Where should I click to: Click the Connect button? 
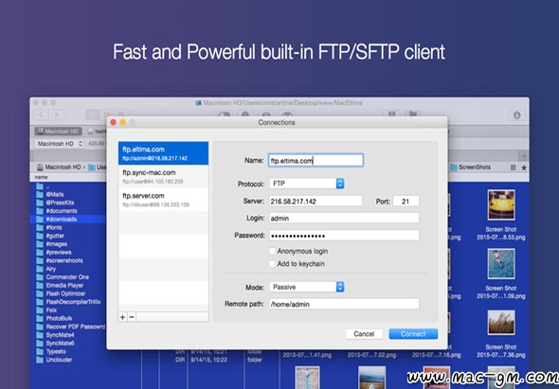point(413,334)
